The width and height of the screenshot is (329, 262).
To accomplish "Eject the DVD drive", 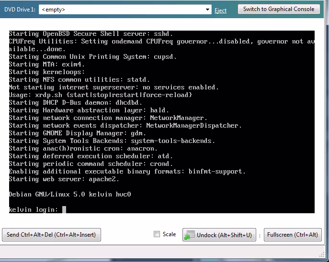I will tap(220, 10).
